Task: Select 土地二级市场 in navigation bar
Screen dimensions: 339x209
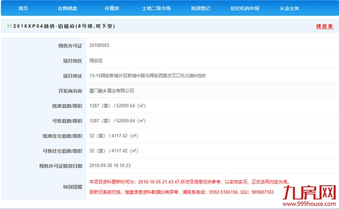Action: (x=156, y=8)
